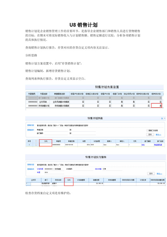This screenshot has height=237, width=167.
Task: Click the 计划方案 field in 执行报告 filter
Action: coord(54,169)
